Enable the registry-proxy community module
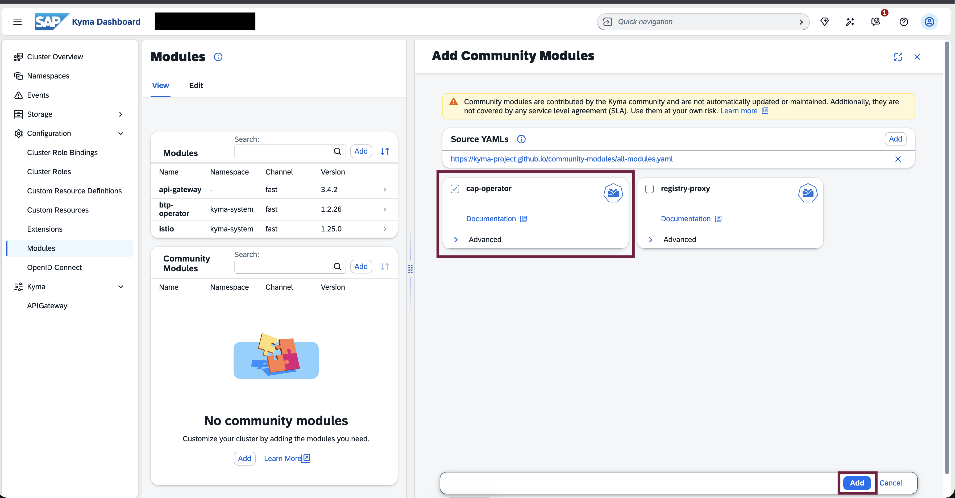Screen dimensions: 955x498 pyautogui.click(x=650, y=189)
